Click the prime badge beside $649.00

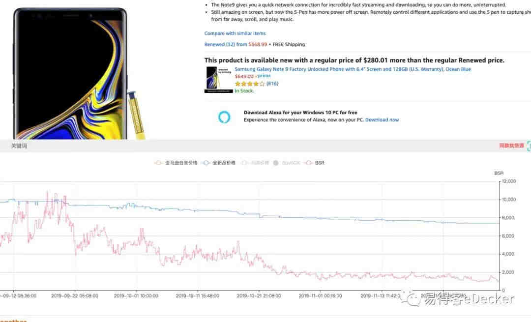(x=263, y=76)
